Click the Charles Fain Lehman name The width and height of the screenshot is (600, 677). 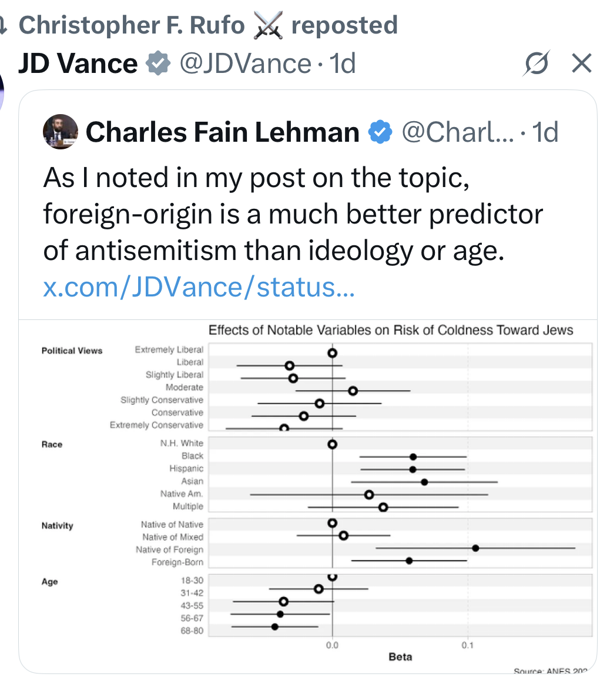222,133
